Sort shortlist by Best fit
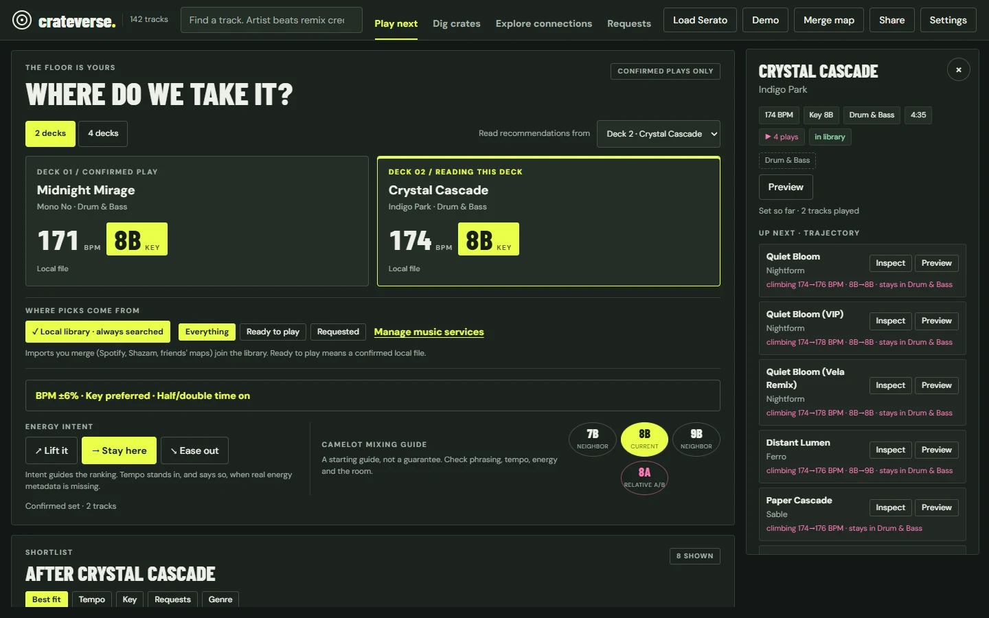Viewport: 989px width, 618px height. (x=47, y=599)
